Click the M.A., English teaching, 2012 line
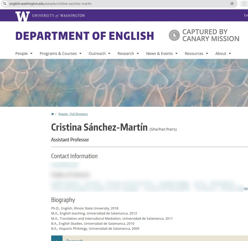This screenshot has width=248, height=241. (x=94, y=213)
